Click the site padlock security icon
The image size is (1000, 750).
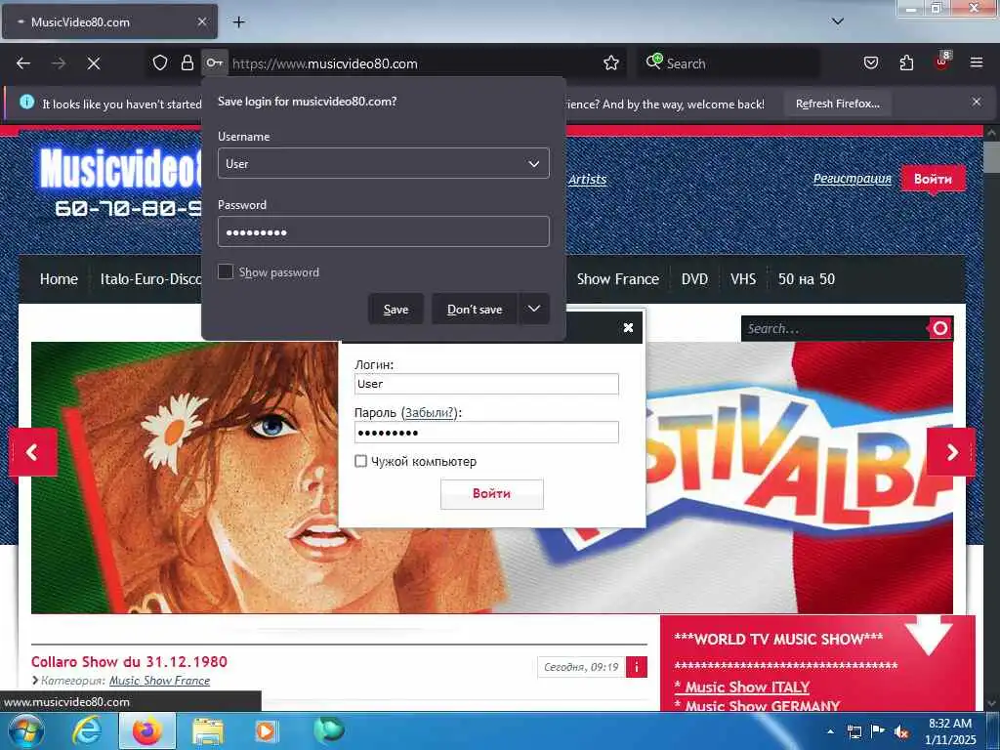187,62
